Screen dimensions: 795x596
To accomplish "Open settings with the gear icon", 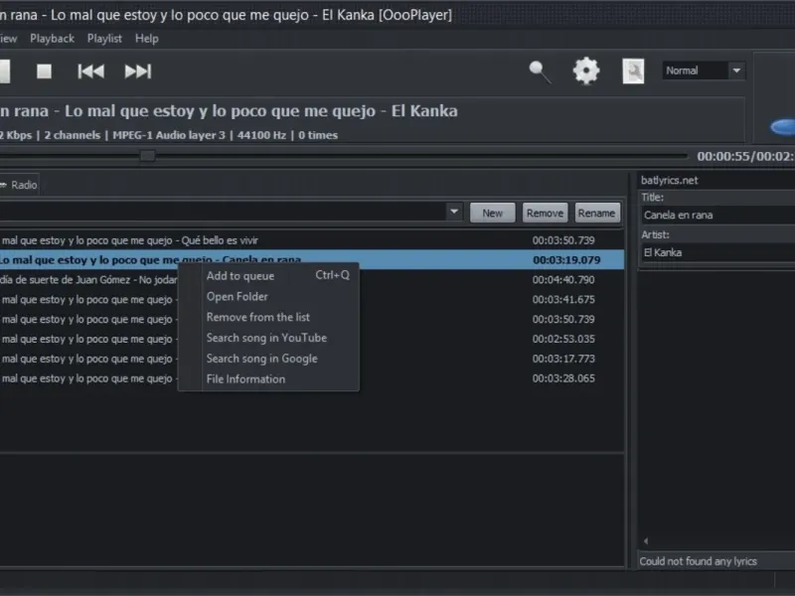I will tap(586, 71).
